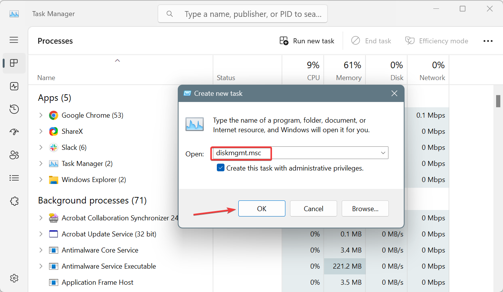Viewport: 503px width, 292px height.
Task: Click the Create new task title icon
Action: [x=187, y=93]
